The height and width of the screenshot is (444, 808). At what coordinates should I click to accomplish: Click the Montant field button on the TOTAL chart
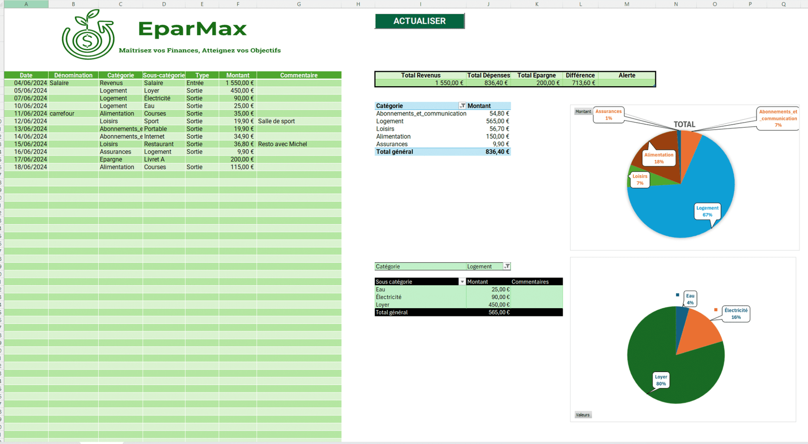tap(583, 112)
